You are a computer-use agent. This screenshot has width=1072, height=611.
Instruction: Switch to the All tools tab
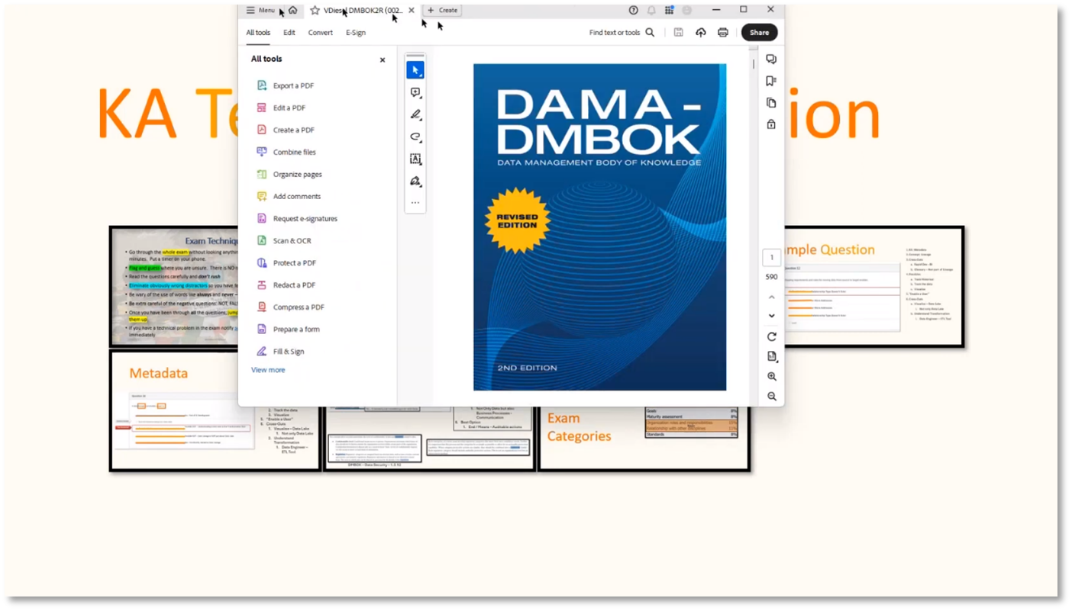pos(258,33)
